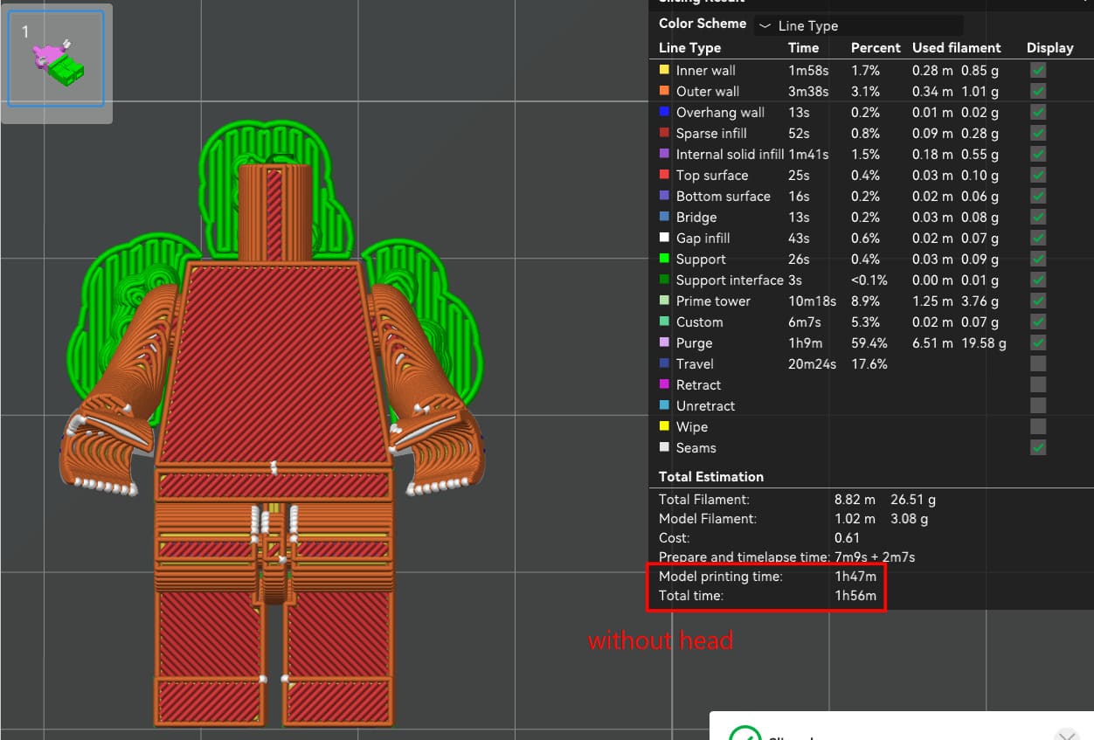Click the yellow Inner wall color swatch
1094x740 pixels.
[x=664, y=70]
